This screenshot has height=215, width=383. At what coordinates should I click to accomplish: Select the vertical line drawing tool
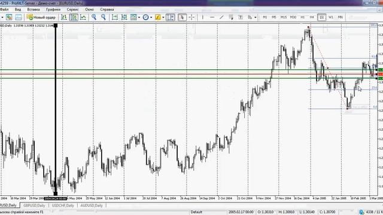pos(203,17)
